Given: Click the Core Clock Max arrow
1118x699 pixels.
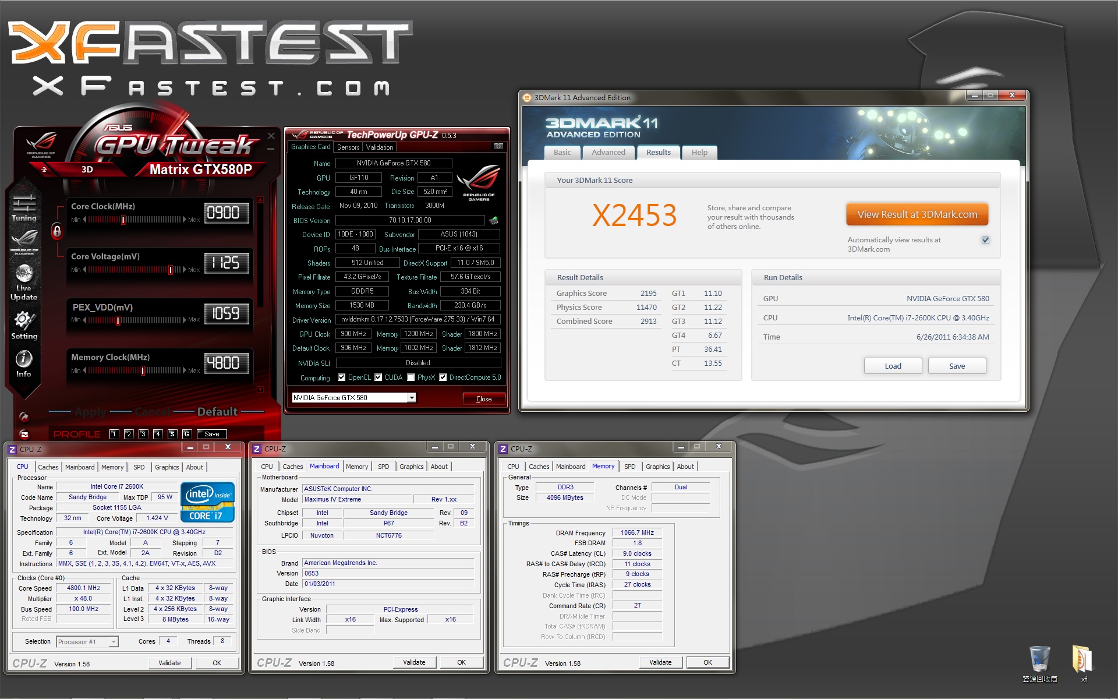Looking at the screenshot, I should click(x=185, y=220).
